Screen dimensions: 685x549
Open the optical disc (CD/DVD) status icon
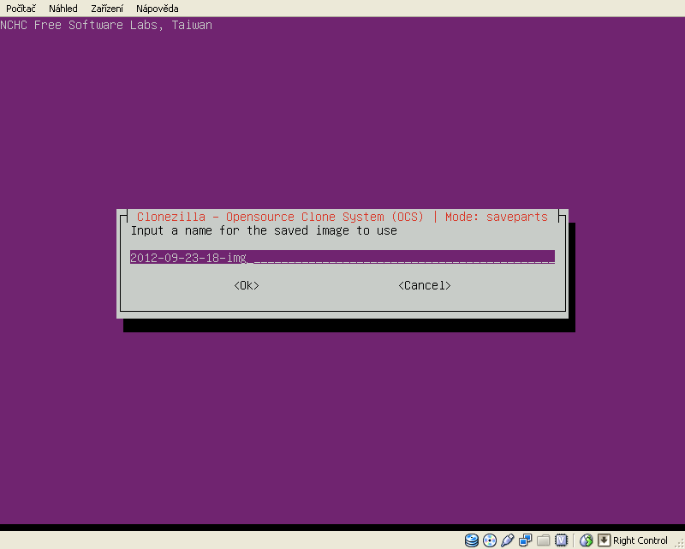[490, 540]
